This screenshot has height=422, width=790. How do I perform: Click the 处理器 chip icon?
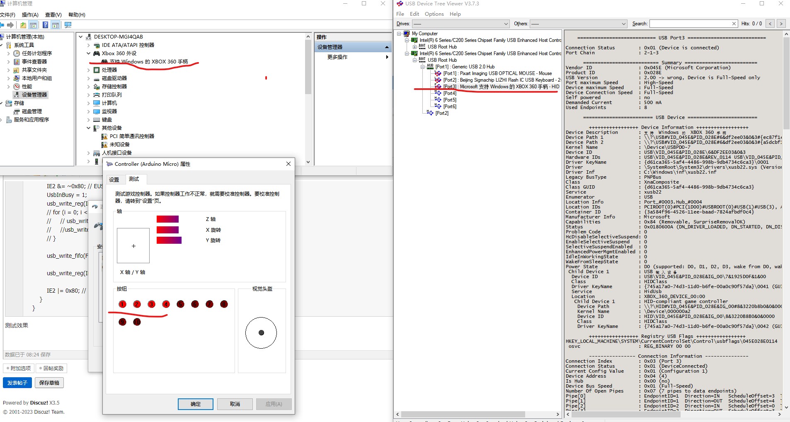pyautogui.click(x=97, y=70)
